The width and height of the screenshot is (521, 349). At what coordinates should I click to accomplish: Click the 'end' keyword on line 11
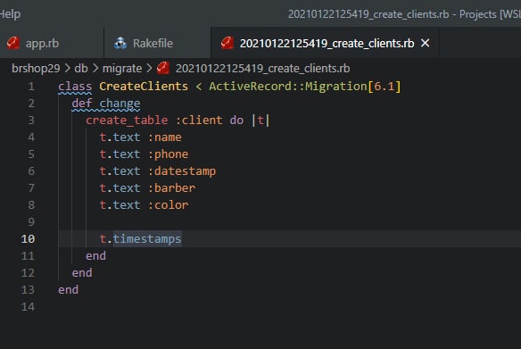coord(95,256)
